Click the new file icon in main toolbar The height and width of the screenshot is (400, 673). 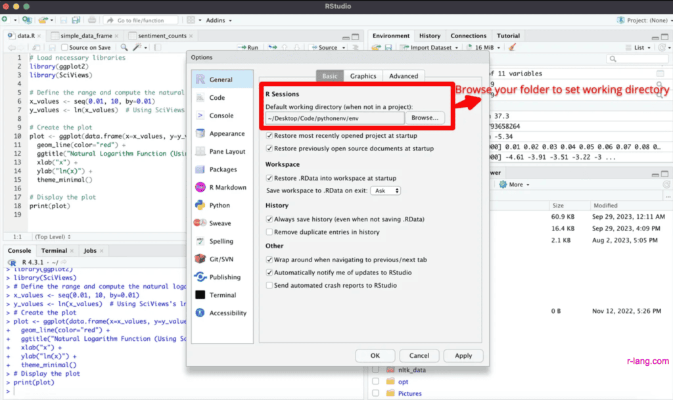5,20
